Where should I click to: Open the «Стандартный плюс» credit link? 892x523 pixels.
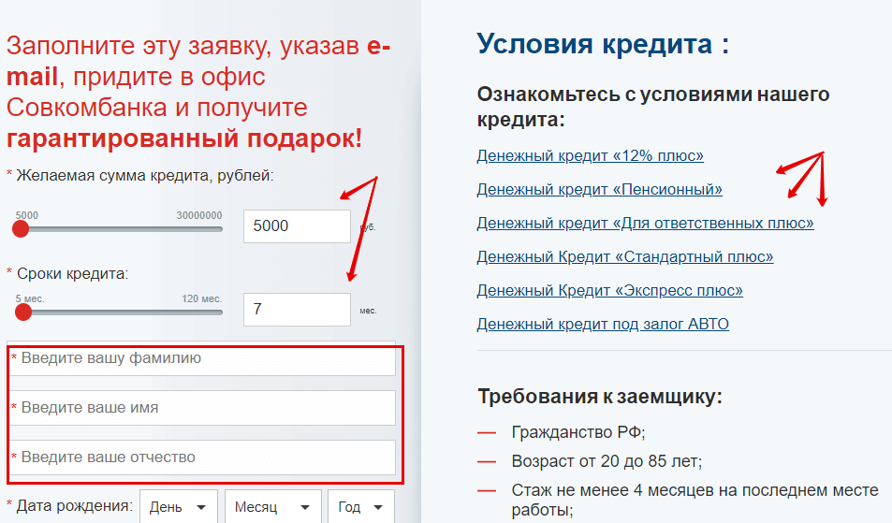pos(625,257)
